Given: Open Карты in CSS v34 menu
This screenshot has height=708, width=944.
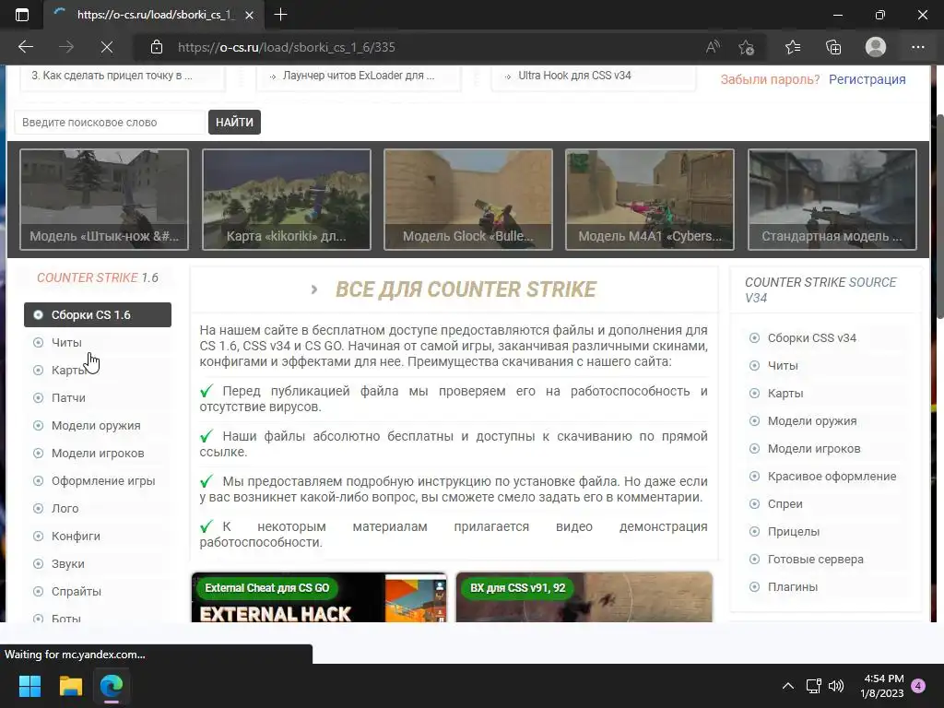Looking at the screenshot, I should pos(785,394).
